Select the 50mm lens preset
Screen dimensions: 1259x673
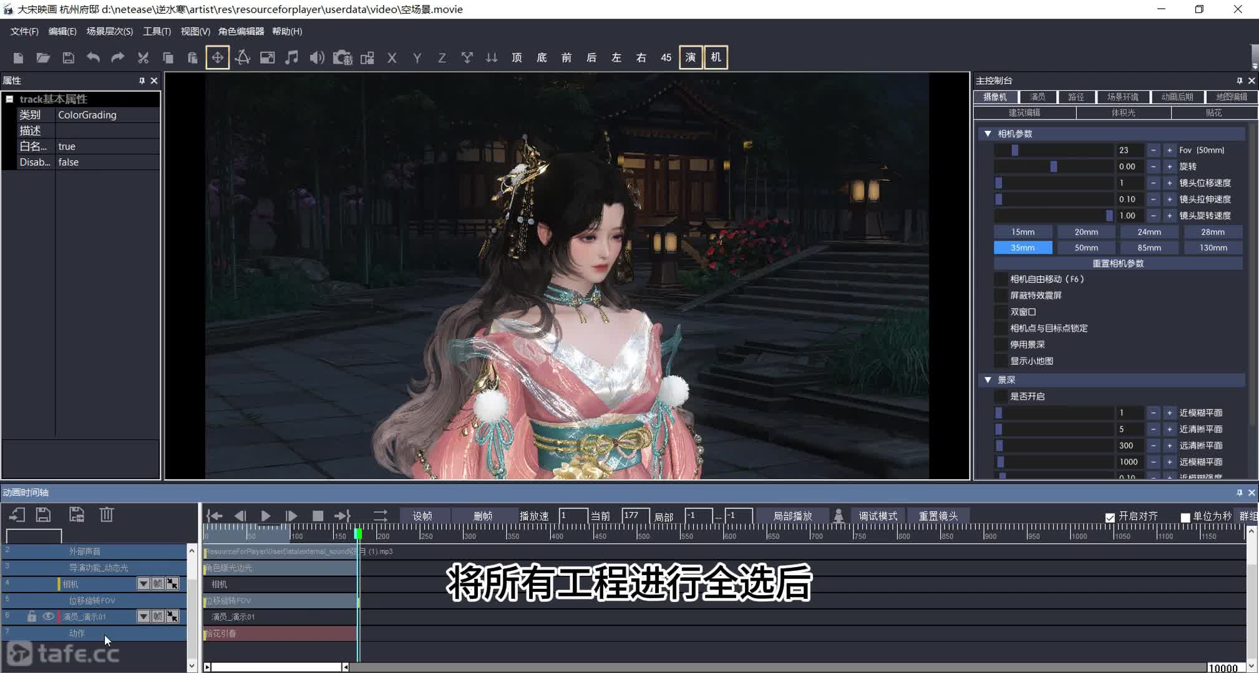pyautogui.click(x=1086, y=247)
